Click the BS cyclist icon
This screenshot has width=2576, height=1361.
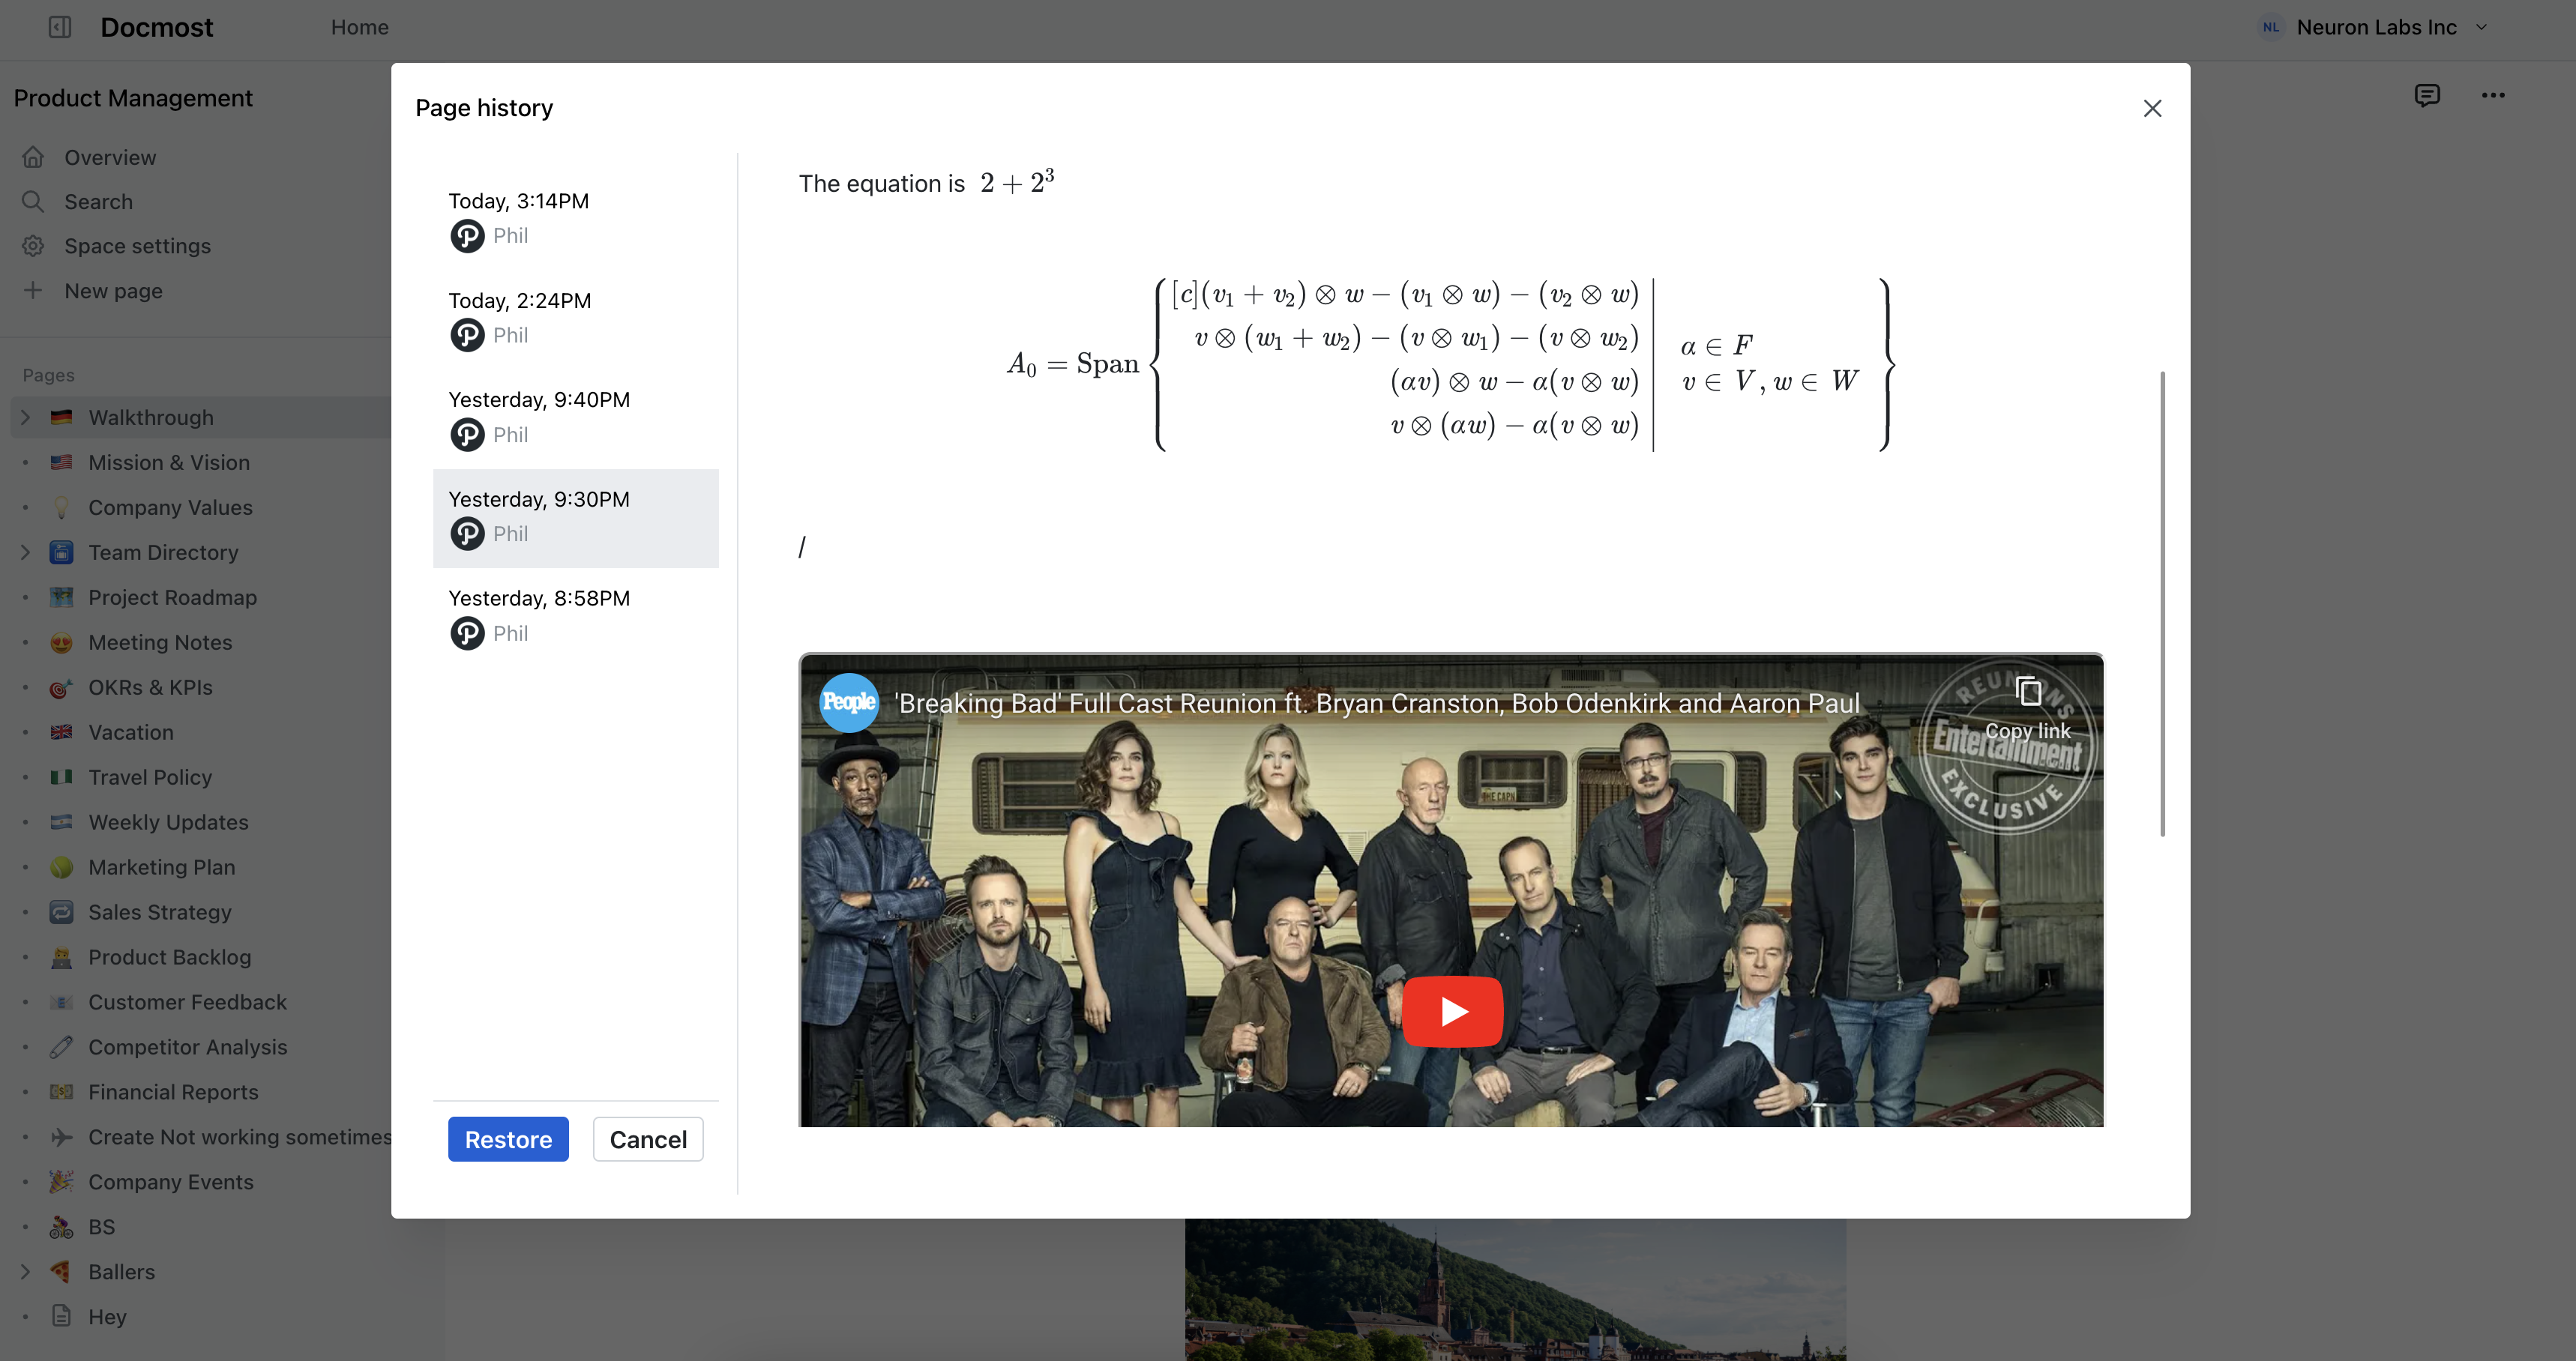pos(61,1227)
